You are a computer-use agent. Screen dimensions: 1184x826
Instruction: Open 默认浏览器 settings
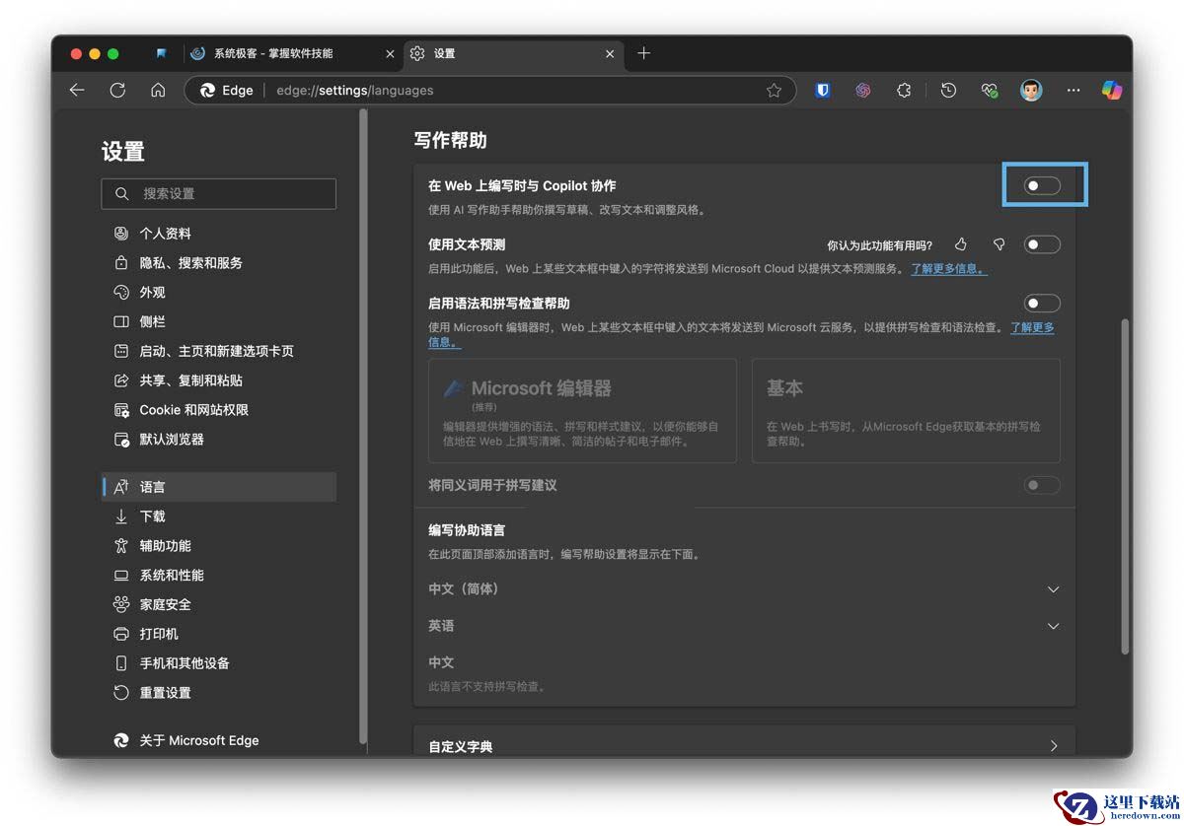click(219, 440)
